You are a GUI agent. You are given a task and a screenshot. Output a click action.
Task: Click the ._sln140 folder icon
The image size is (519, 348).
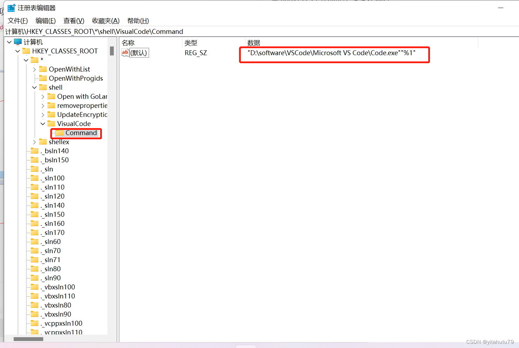tap(35, 205)
